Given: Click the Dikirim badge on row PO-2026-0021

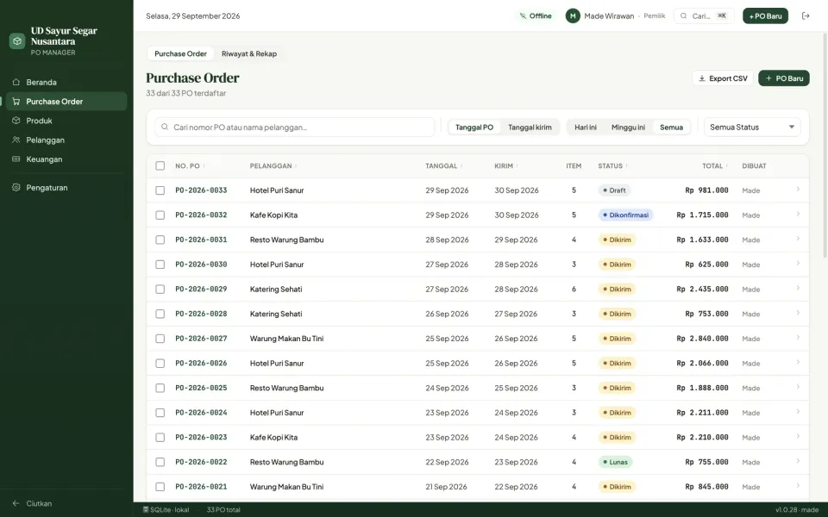Looking at the screenshot, I should click(617, 487).
